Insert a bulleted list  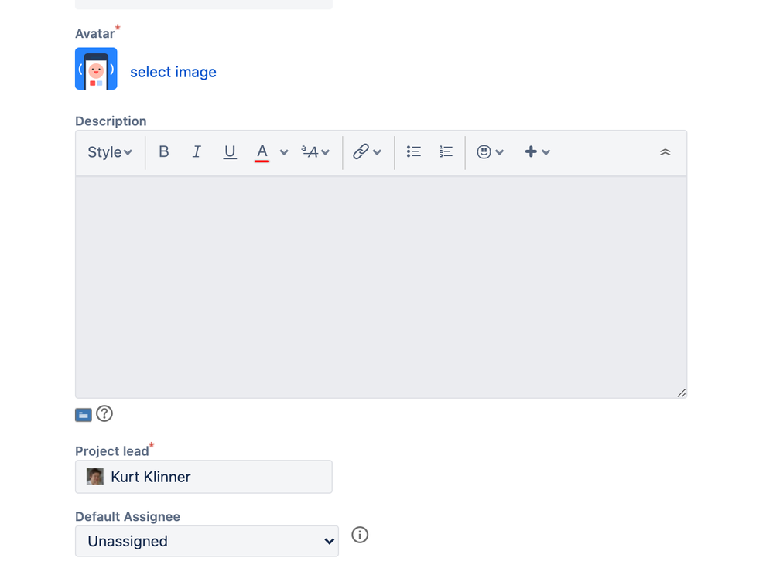pyautogui.click(x=413, y=151)
